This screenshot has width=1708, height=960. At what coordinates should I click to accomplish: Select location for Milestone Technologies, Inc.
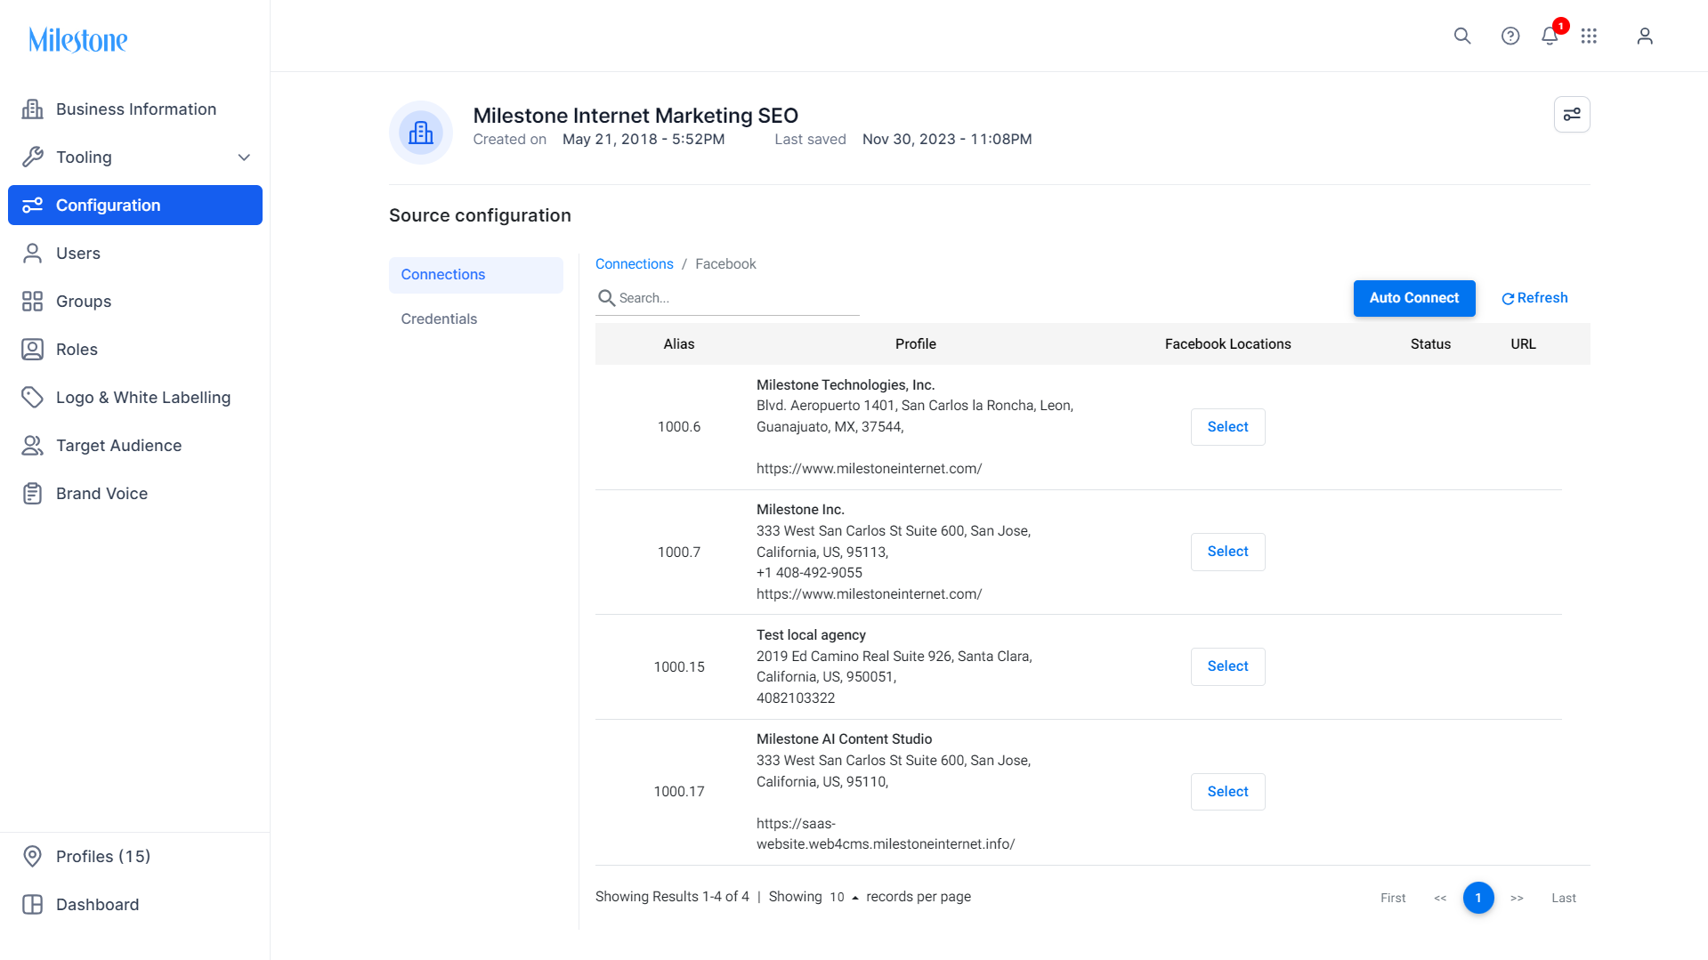[1228, 427]
